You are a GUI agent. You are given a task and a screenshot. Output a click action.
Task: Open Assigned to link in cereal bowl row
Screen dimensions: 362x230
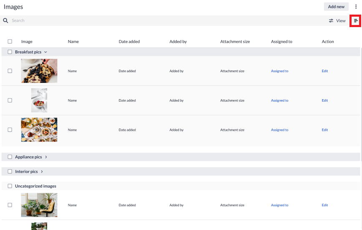279,100
